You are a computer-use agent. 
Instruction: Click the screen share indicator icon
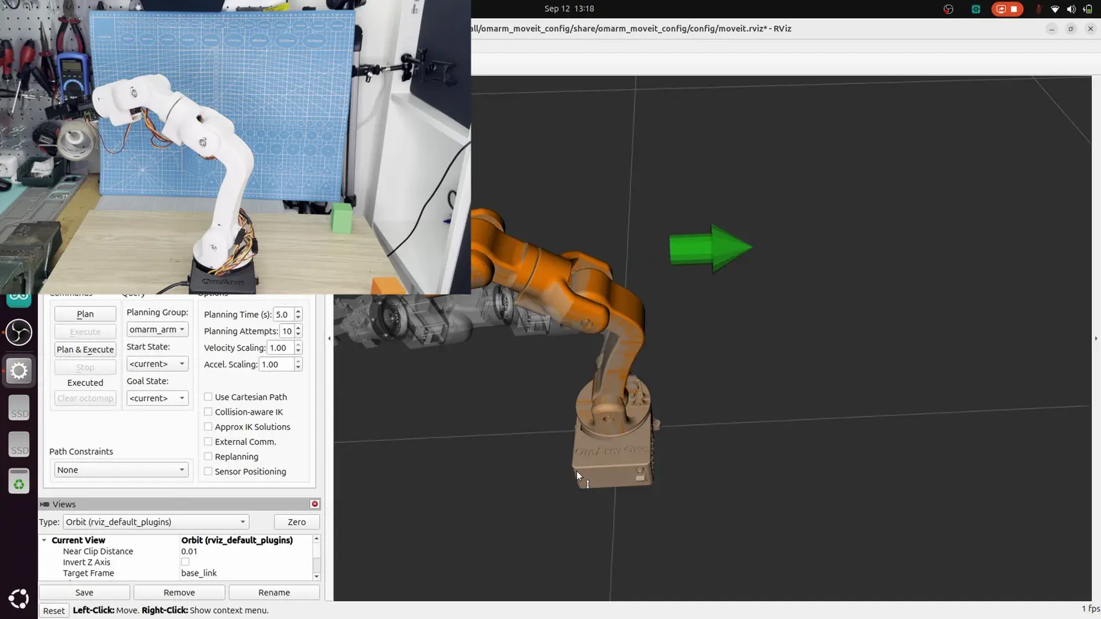[x=1001, y=9]
